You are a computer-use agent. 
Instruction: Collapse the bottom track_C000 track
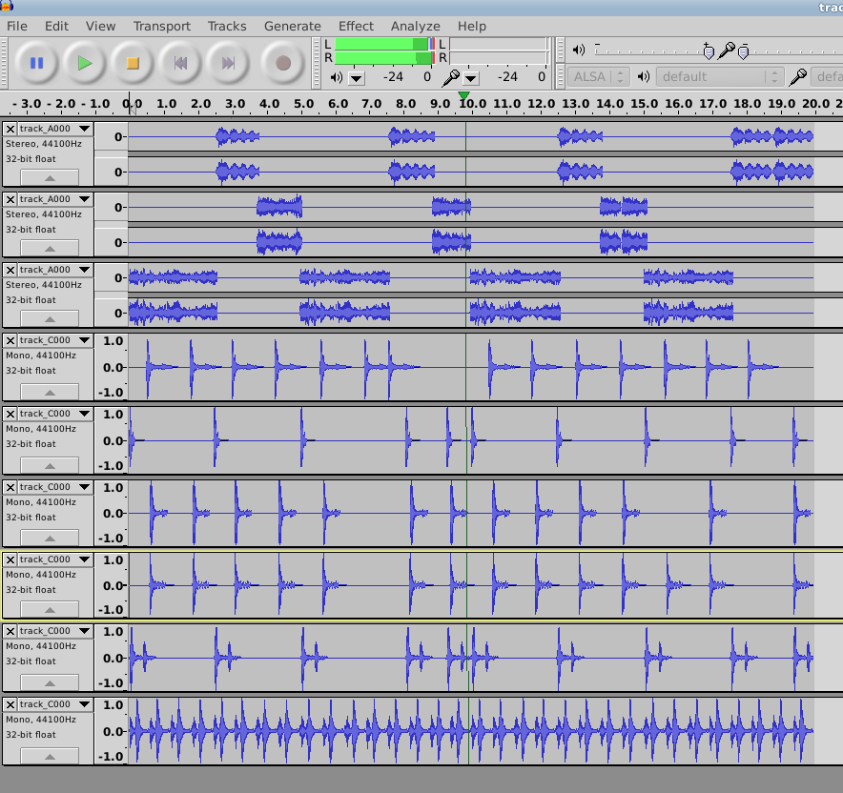(x=50, y=756)
